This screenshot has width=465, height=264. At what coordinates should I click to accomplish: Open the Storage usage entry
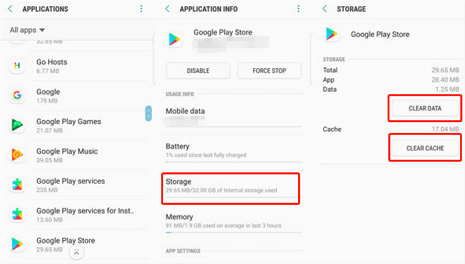click(x=230, y=186)
